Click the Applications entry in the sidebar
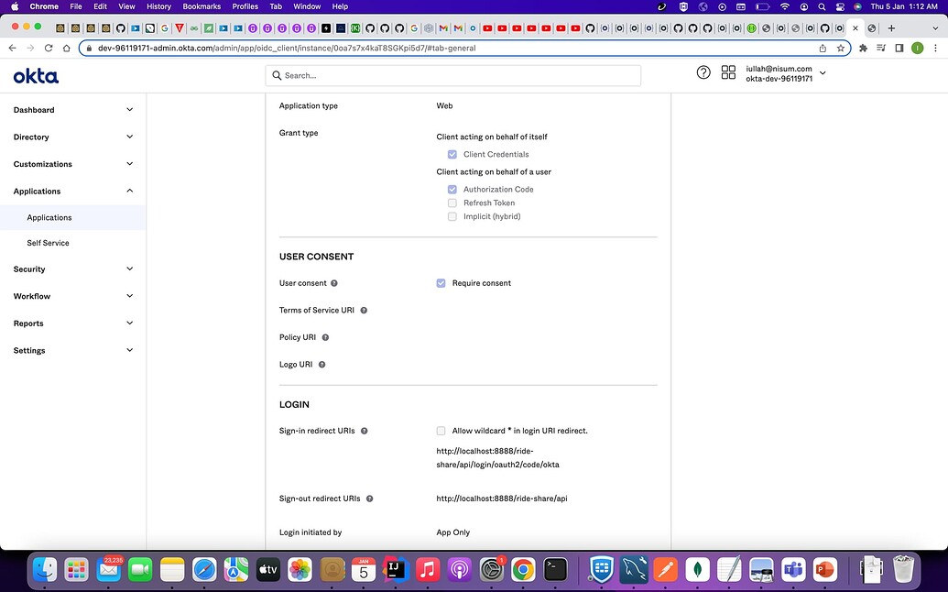Image resolution: width=948 pixels, height=592 pixels. coord(48,217)
